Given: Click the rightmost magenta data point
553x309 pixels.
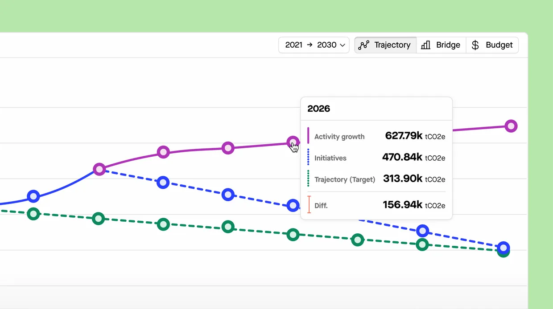Looking at the screenshot, I should tap(511, 126).
